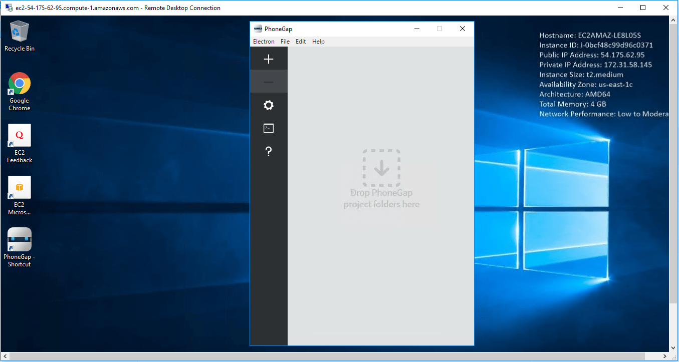
Task: Open the Edit menu in PhoneGap
Action: [301, 42]
